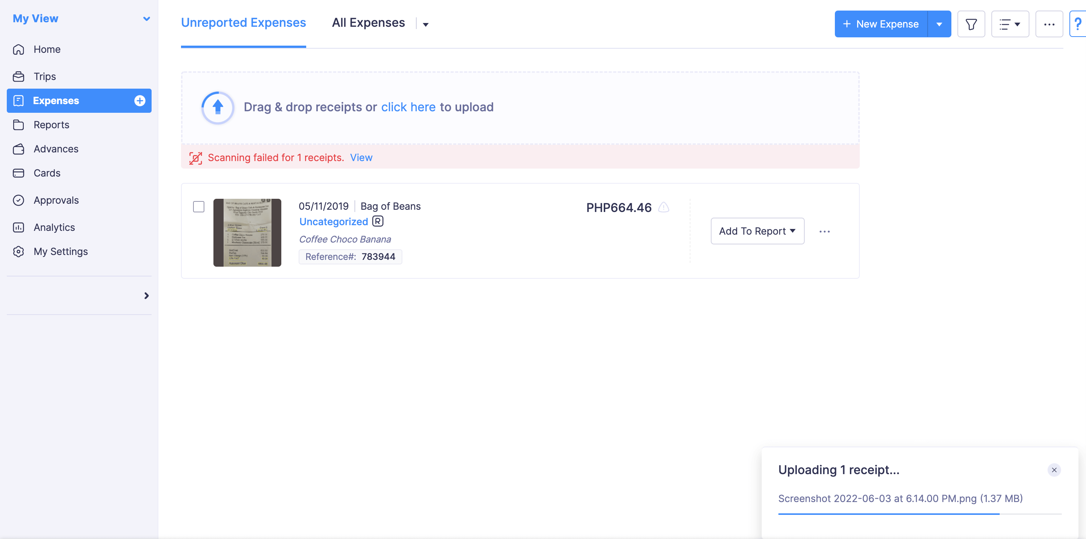Expand the sidebar chevron arrow

point(146,296)
